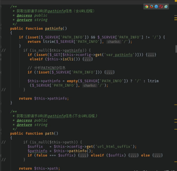Click 'return $this->path;' statement
The image size is (177, 171).
[x=39, y=169]
